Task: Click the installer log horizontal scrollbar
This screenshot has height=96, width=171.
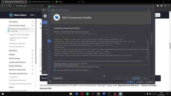Action: pyautogui.click(x=98, y=61)
